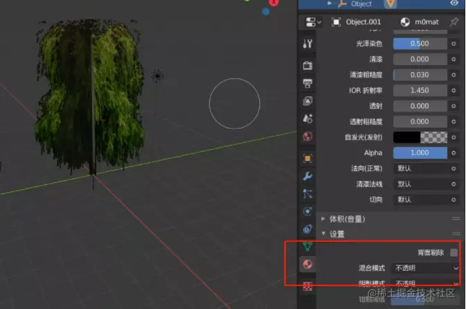This screenshot has width=466, height=309.
Task: Click the 透射 0.000 value field
Action: (x=420, y=106)
